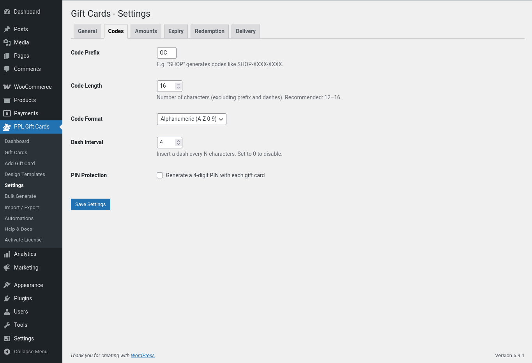
Task: Open Plugins via the plug icon
Action: click(7, 298)
